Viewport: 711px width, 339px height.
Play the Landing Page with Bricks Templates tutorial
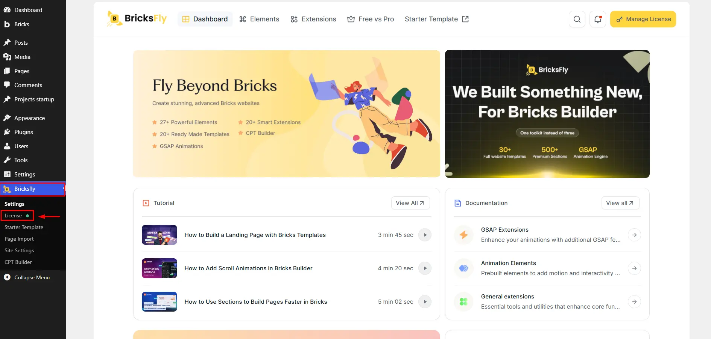(425, 235)
